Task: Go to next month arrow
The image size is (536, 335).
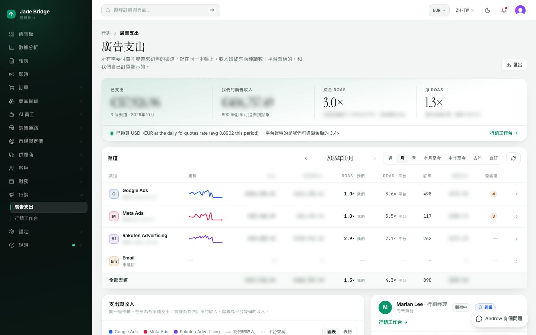Action: click(x=374, y=158)
